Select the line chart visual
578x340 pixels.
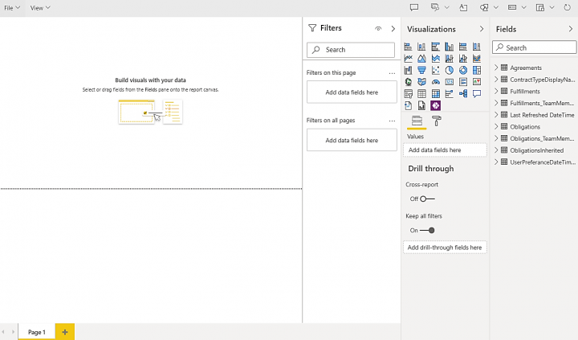pos(408,59)
